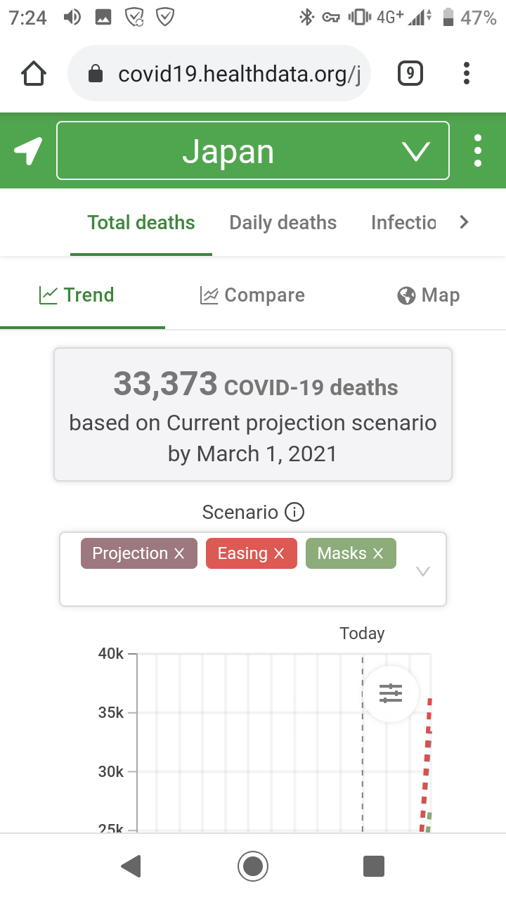The image size is (506, 900).
Task: Click the Scenario info icon
Action: 294,513
